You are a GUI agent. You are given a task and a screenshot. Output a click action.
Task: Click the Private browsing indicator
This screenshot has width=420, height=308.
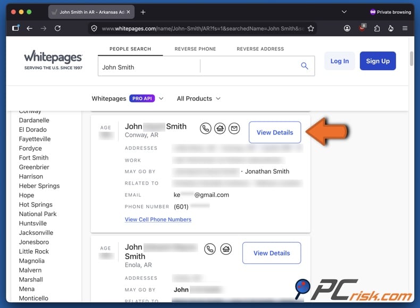390,12
